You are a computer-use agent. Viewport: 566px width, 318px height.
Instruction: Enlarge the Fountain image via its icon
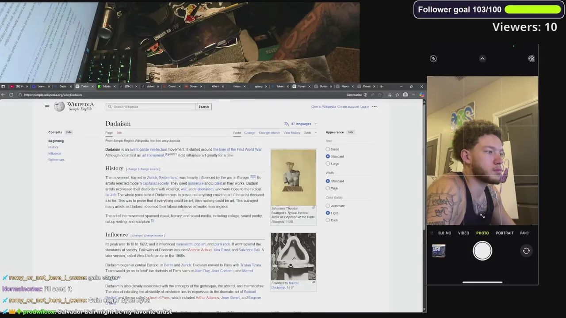pyautogui.click(x=314, y=283)
